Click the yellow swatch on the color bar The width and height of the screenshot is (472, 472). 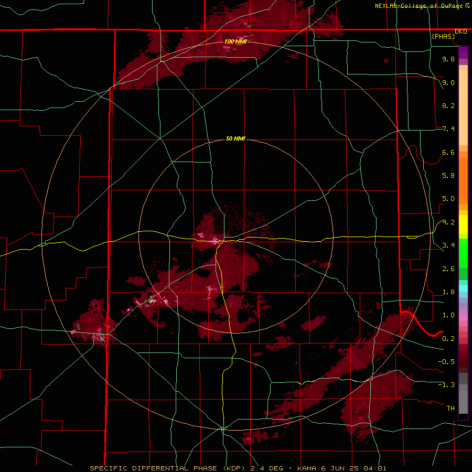pos(463,224)
